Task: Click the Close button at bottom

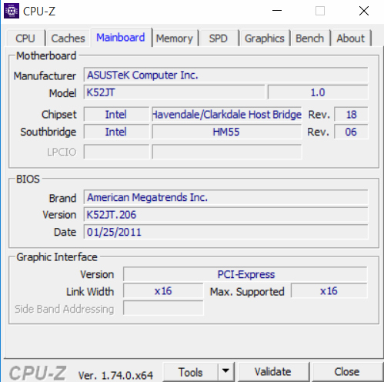Action: click(347, 372)
